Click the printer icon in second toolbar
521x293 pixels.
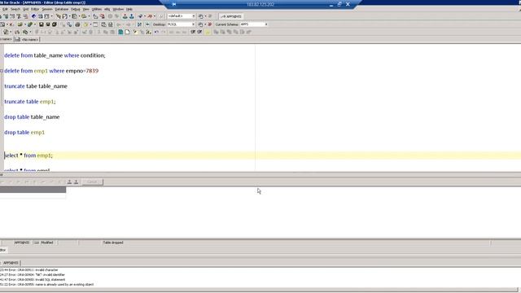coord(77,24)
